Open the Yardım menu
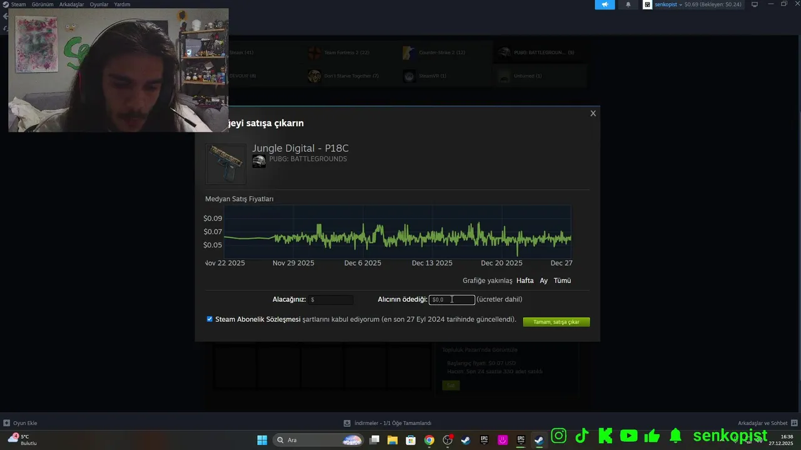This screenshot has height=450, width=801. pyautogui.click(x=122, y=4)
